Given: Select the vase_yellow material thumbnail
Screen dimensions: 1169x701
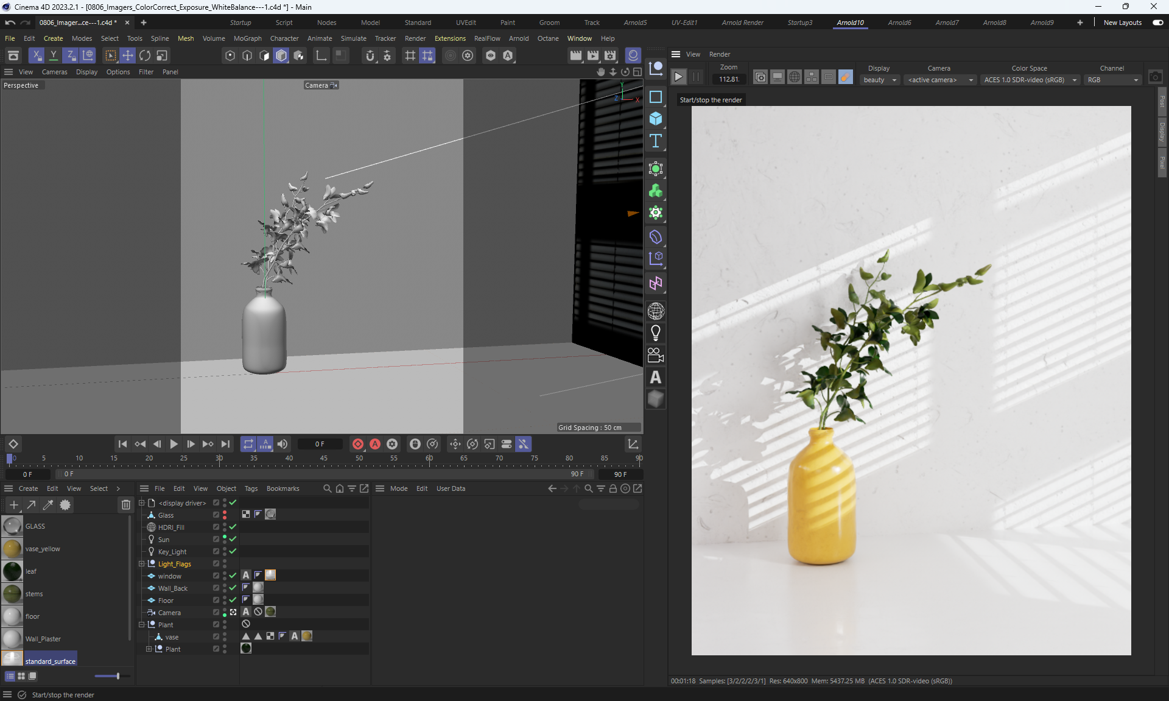Looking at the screenshot, I should click(x=12, y=549).
